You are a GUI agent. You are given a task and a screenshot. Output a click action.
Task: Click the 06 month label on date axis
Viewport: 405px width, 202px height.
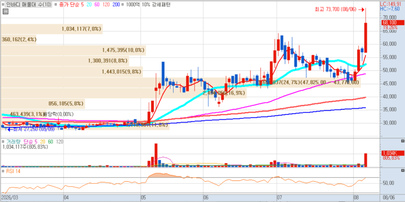click(206, 198)
